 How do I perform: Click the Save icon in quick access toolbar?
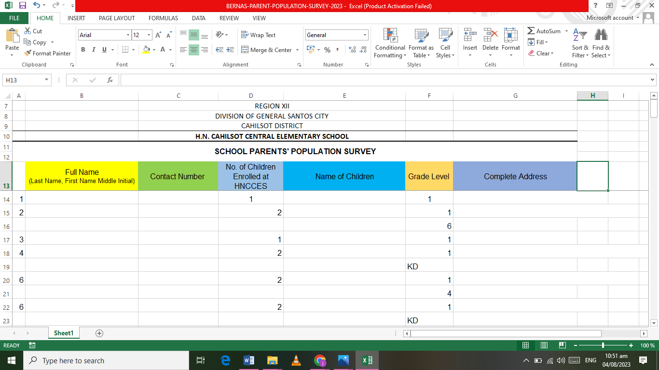click(x=22, y=6)
